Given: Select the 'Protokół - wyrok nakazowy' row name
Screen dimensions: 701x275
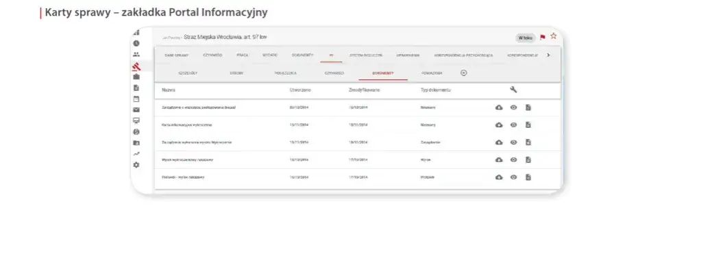Looking at the screenshot, I should (183, 177).
